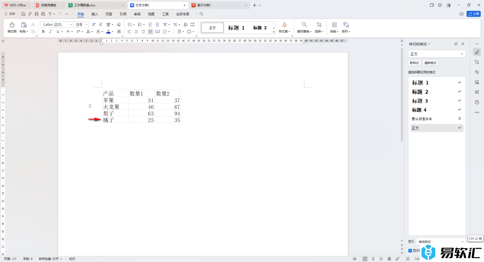Increase paragraph indent
Screen dimensions: 484x262
157,25
